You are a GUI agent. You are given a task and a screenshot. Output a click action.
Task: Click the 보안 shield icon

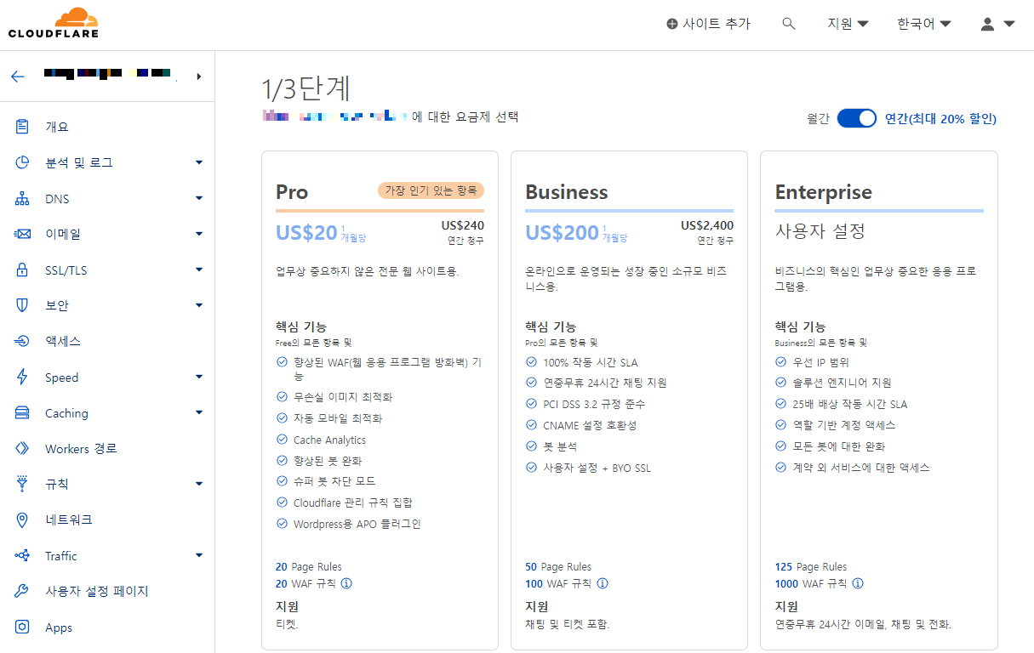tap(23, 305)
